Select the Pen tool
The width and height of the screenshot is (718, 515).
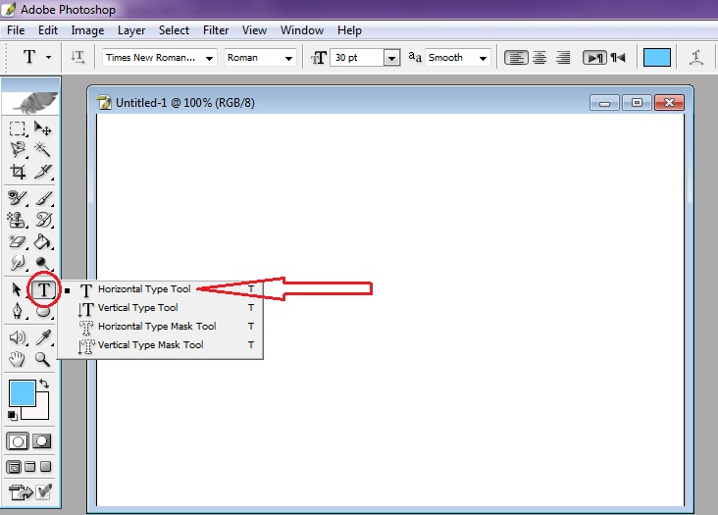(18, 311)
